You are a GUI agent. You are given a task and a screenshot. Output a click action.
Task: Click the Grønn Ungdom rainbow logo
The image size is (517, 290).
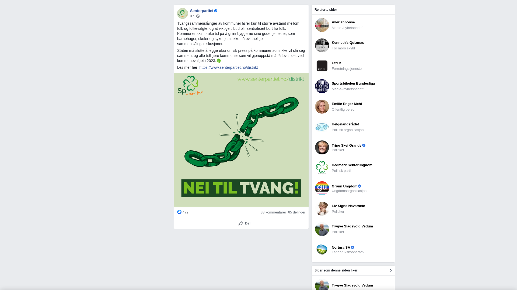coord(322,188)
